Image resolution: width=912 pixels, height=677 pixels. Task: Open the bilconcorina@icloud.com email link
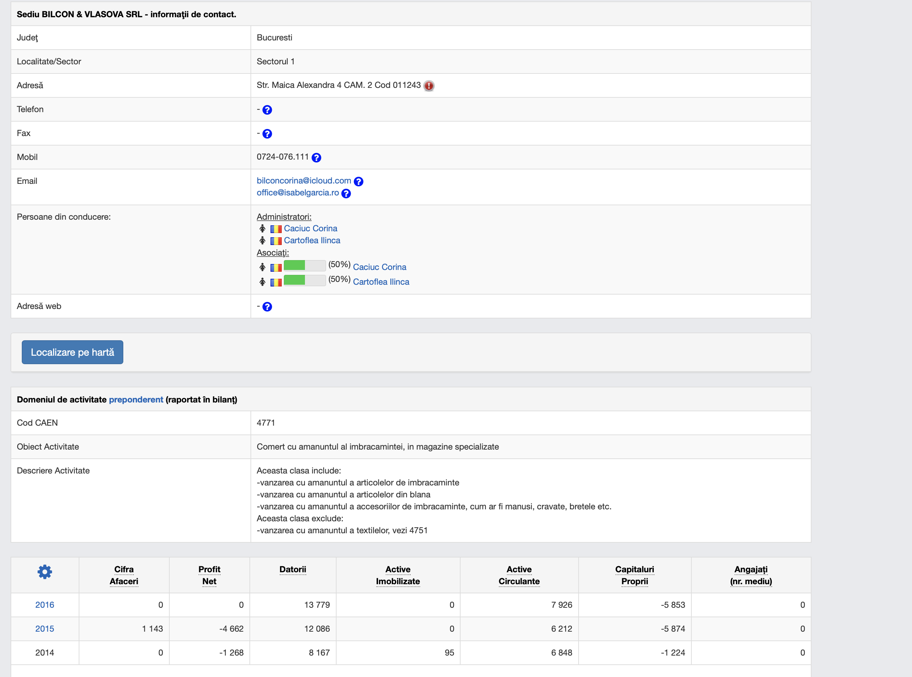tap(304, 181)
